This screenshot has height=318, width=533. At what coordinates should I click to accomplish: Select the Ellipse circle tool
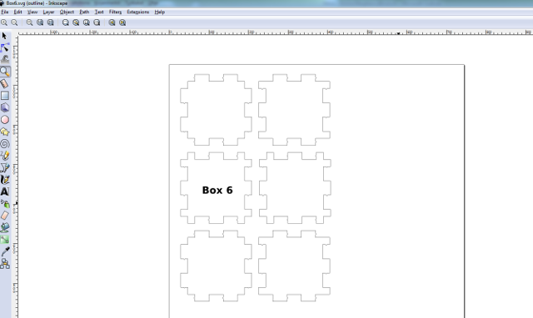(5, 120)
